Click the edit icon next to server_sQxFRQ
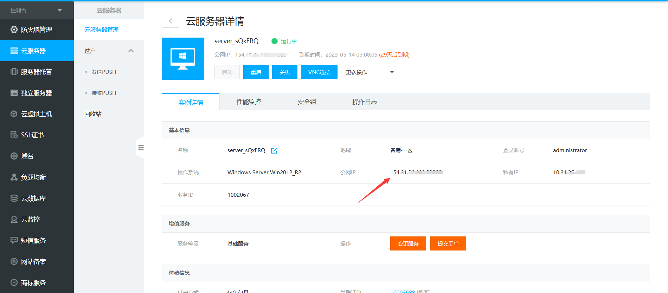Screen dimensions: 668x293 [x=274, y=150]
